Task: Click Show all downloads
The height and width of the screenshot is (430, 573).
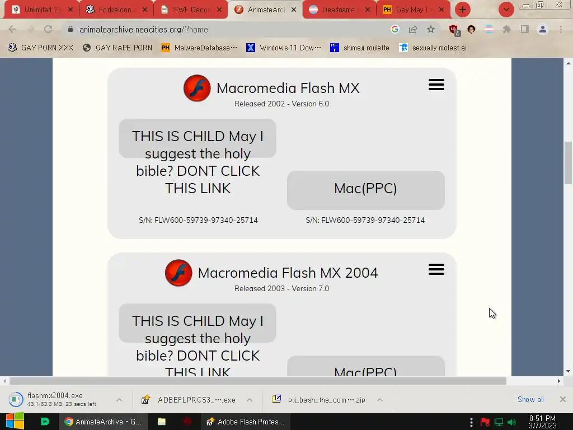Action: [530, 399]
